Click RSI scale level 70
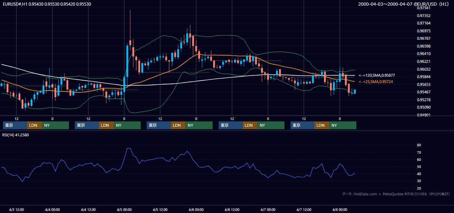The height and width of the screenshot is (213, 454). tap(419, 152)
